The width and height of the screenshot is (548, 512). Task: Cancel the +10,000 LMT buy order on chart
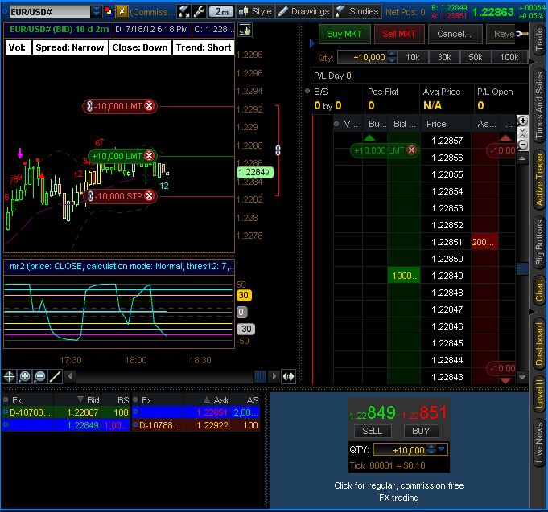(x=150, y=156)
